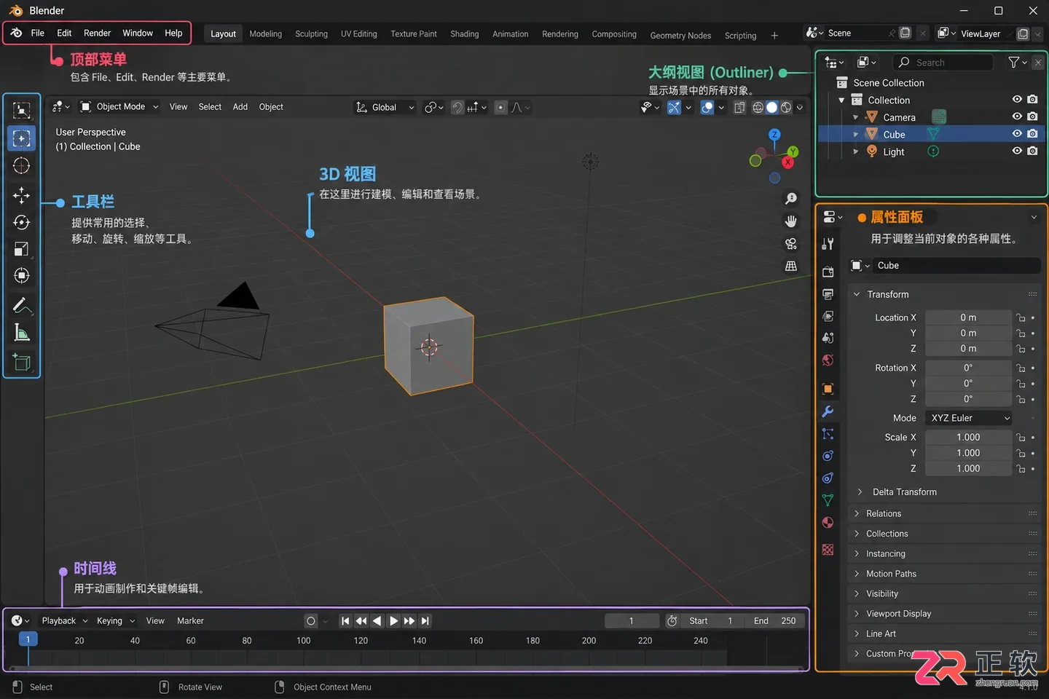Open the Object Mode dropdown
Viewport: 1049px width, 699px height.
point(119,106)
